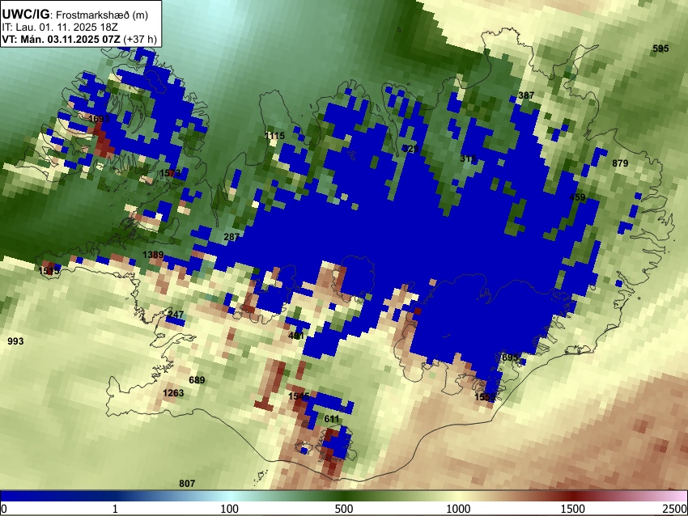Click the map value 1115
The width and height of the screenshot is (688, 516).
[274, 136]
